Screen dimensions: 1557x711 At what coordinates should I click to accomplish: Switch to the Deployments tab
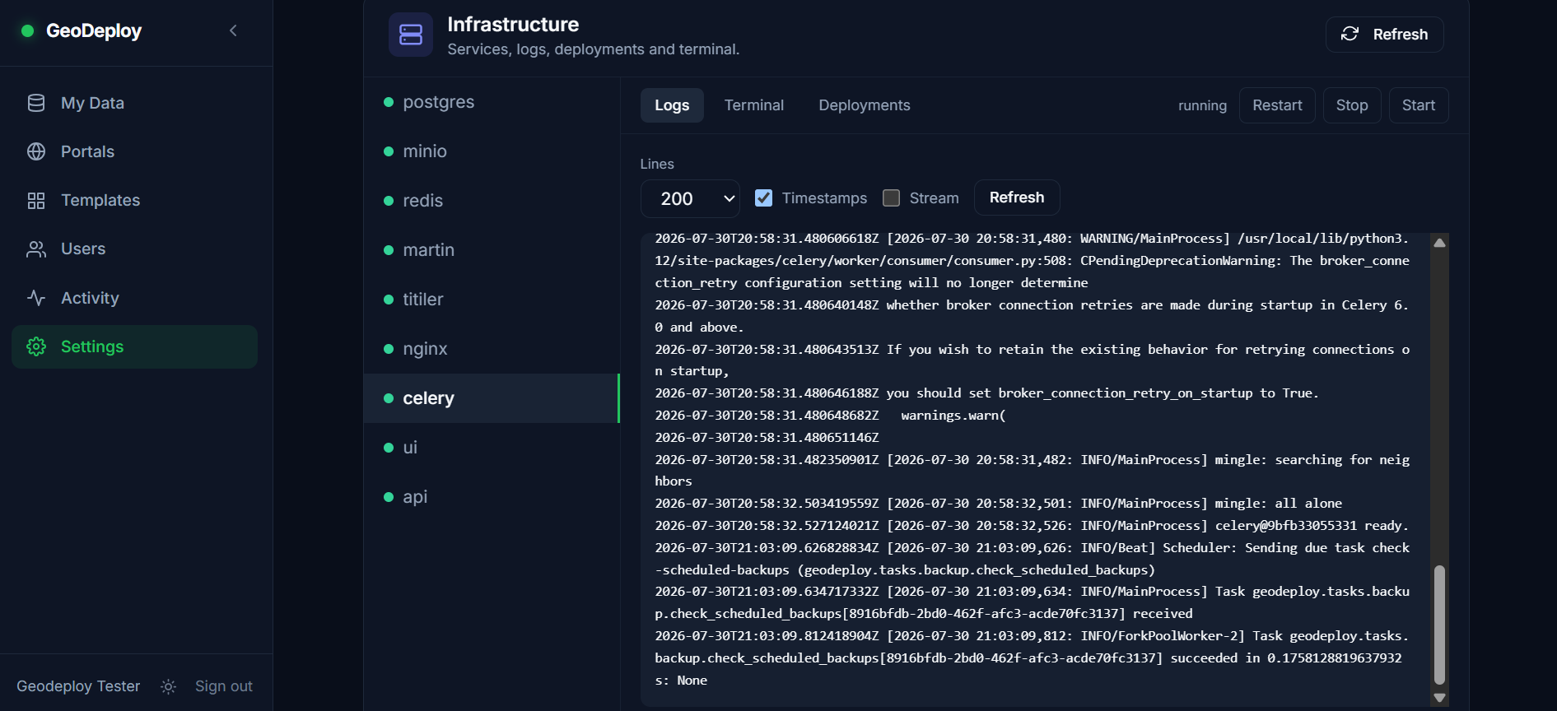(865, 105)
